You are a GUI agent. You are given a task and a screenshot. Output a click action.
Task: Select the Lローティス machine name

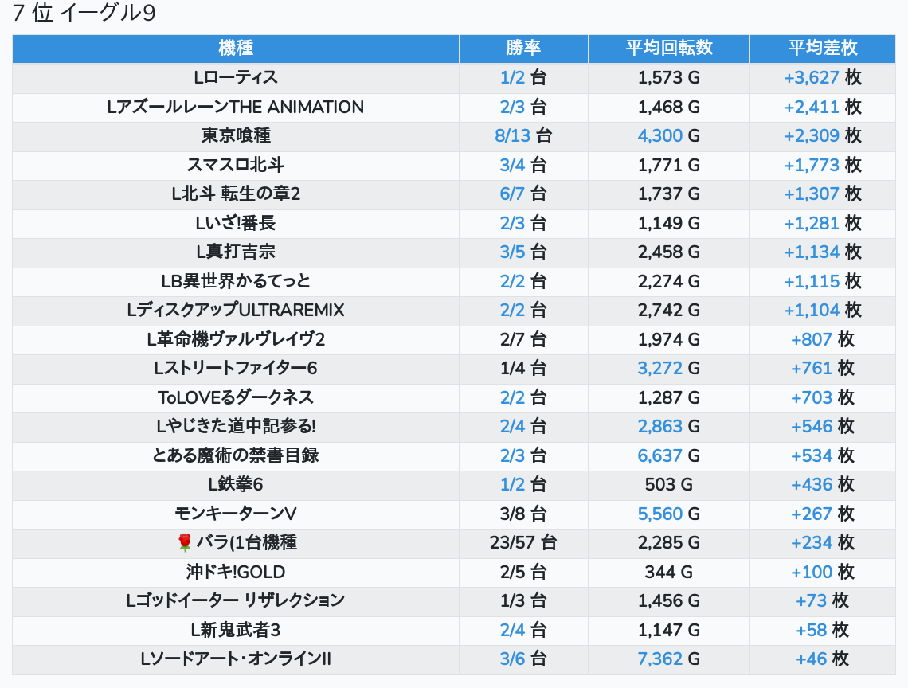[x=236, y=77]
